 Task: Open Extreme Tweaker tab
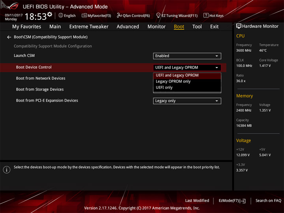coord(89,27)
